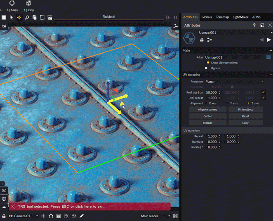
Task: Click the Real size 50.000 input field
Action: 211,92
